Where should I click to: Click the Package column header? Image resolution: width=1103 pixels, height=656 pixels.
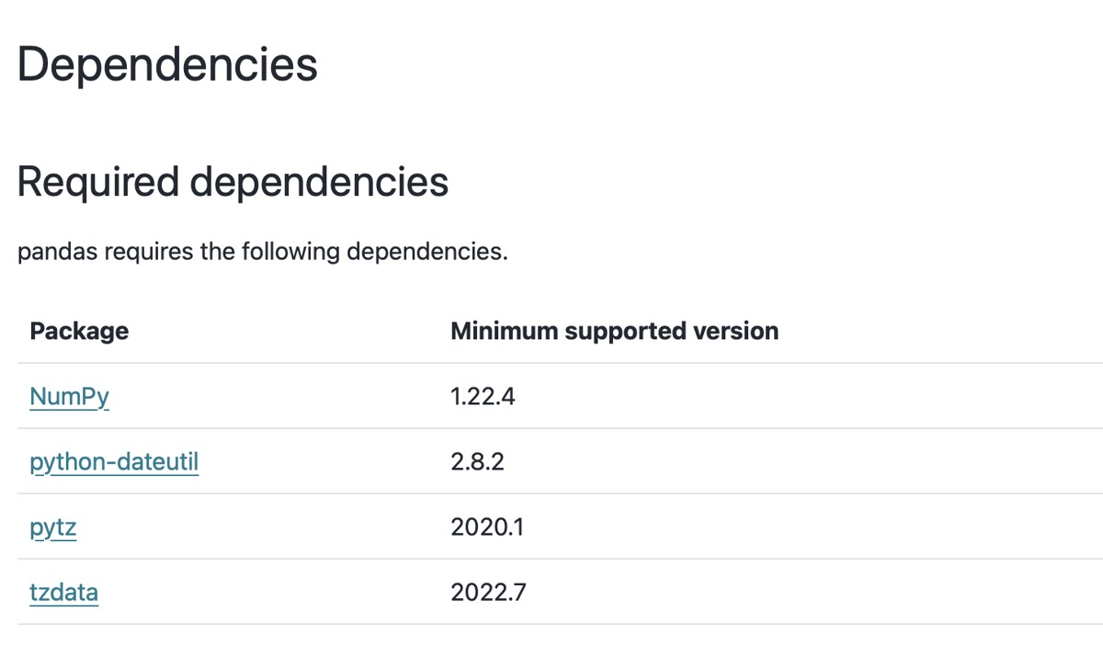coord(79,331)
